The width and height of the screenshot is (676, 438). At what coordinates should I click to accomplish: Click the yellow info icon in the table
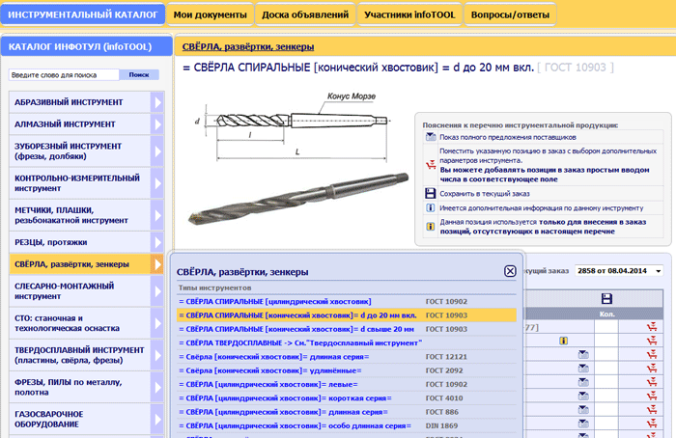563,341
